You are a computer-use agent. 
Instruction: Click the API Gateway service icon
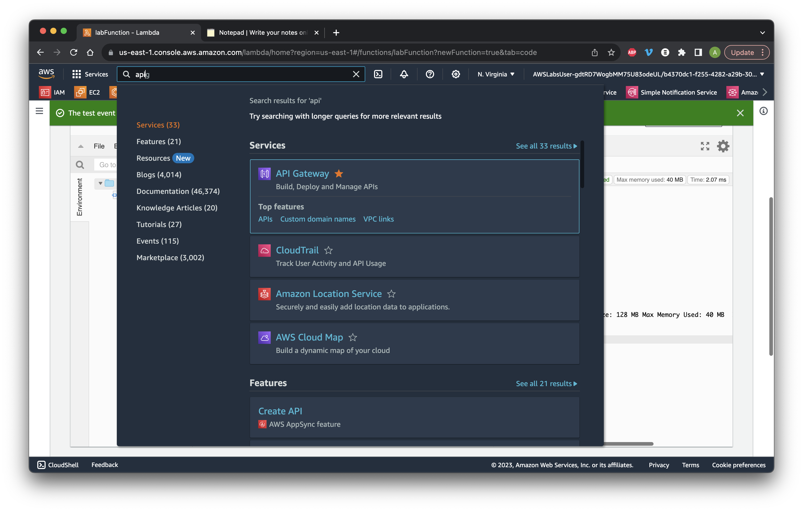(264, 174)
